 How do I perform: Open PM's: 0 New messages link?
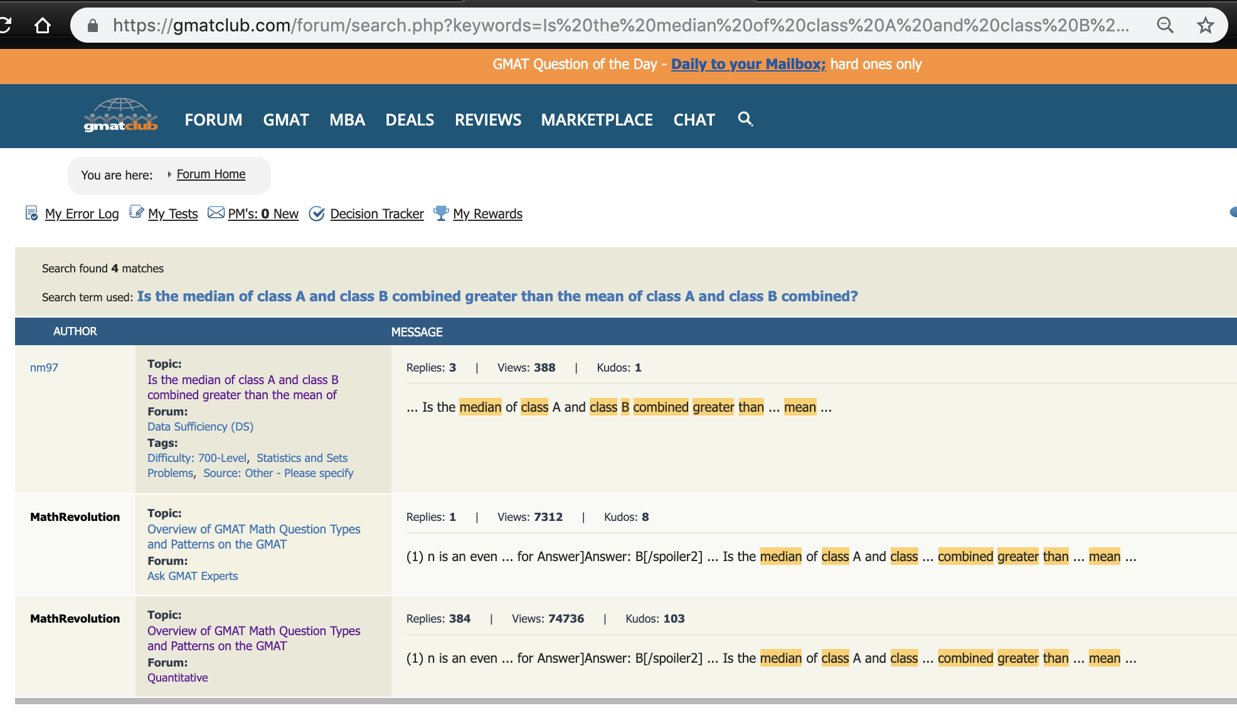[x=263, y=214]
